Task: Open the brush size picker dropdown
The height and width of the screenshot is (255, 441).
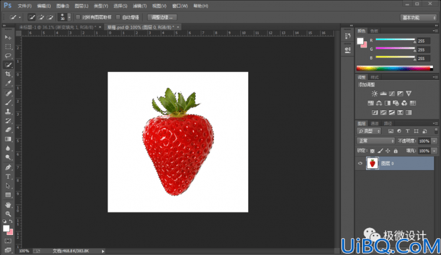Action: tap(69, 17)
